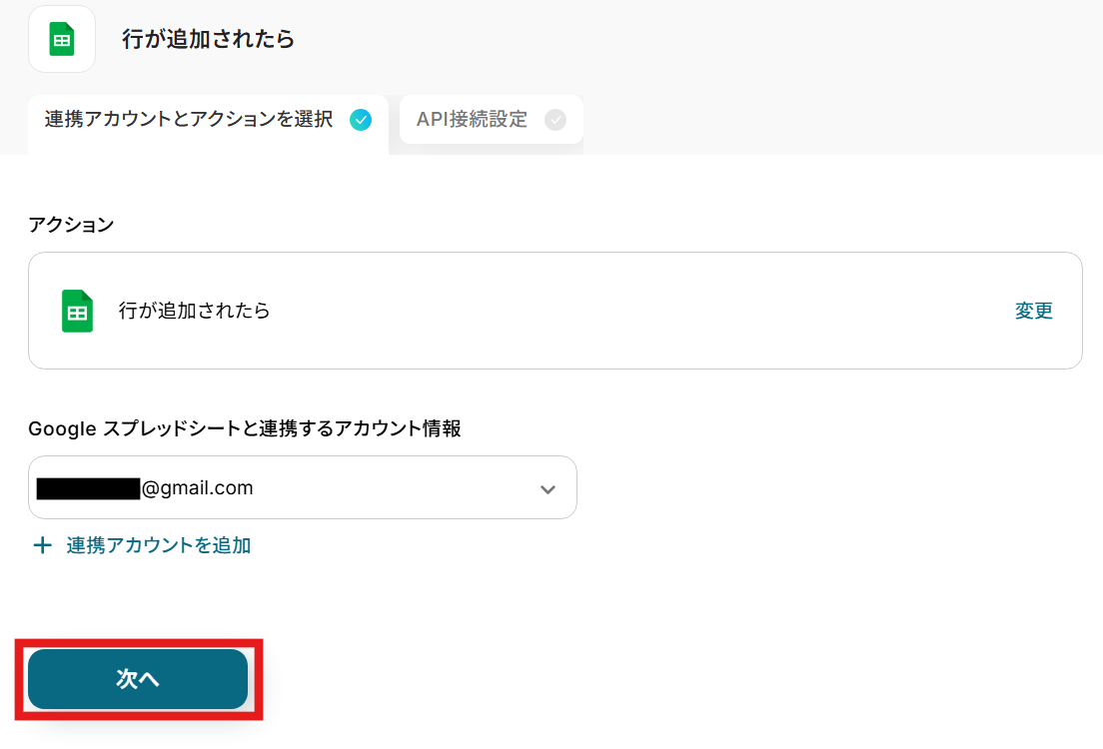Open the gmail.com account selector
The width and height of the screenshot is (1103, 749).
[303, 487]
